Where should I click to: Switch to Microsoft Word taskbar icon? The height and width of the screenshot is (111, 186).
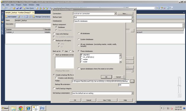pos(42,108)
